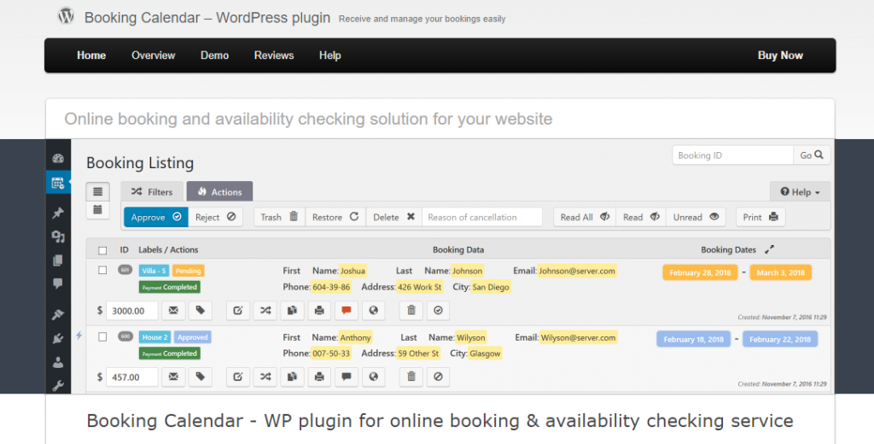Click globe icon in Anthony's booking row
The image size is (874, 444).
(374, 377)
